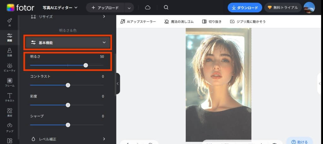Select the AIアップスケーラー tool
The image size is (323, 144).
[x=138, y=22]
